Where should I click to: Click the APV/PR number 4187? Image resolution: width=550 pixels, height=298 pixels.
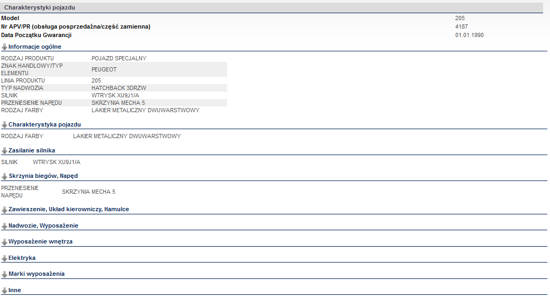pyautogui.click(x=461, y=26)
